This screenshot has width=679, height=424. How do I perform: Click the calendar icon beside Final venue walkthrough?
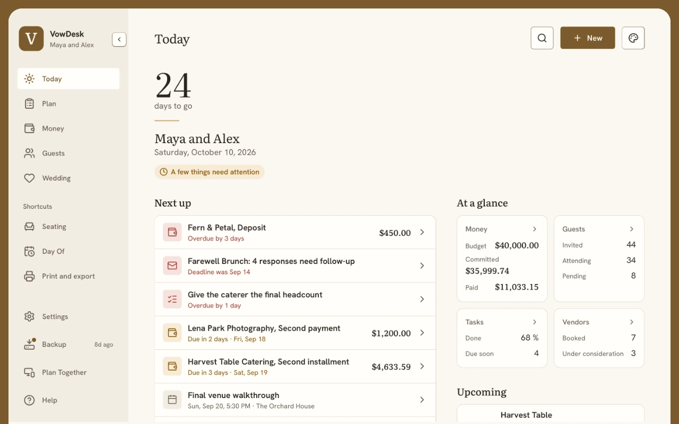coord(172,400)
